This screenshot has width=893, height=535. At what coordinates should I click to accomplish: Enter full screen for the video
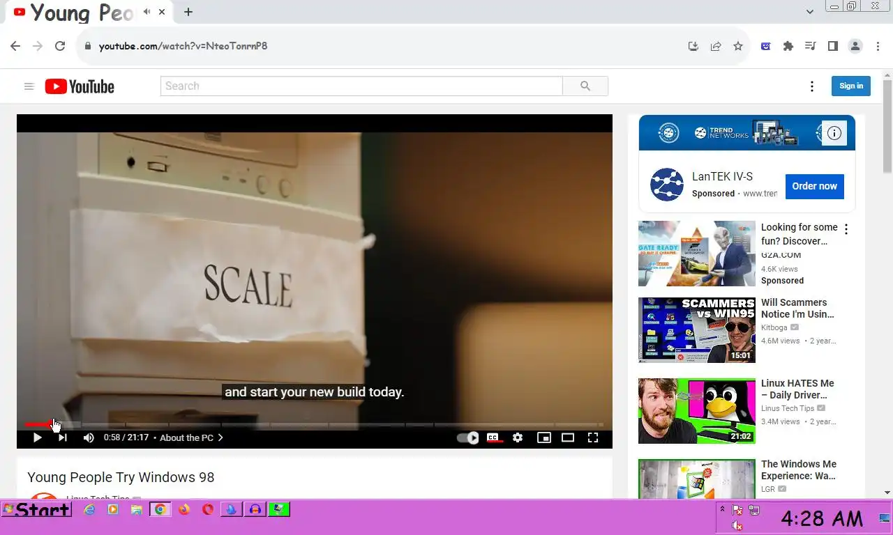[x=593, y=437]
